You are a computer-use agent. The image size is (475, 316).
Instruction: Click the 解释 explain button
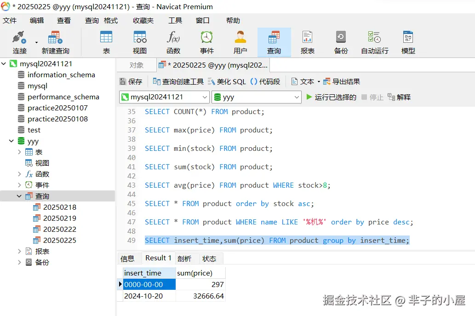[399, 97]
